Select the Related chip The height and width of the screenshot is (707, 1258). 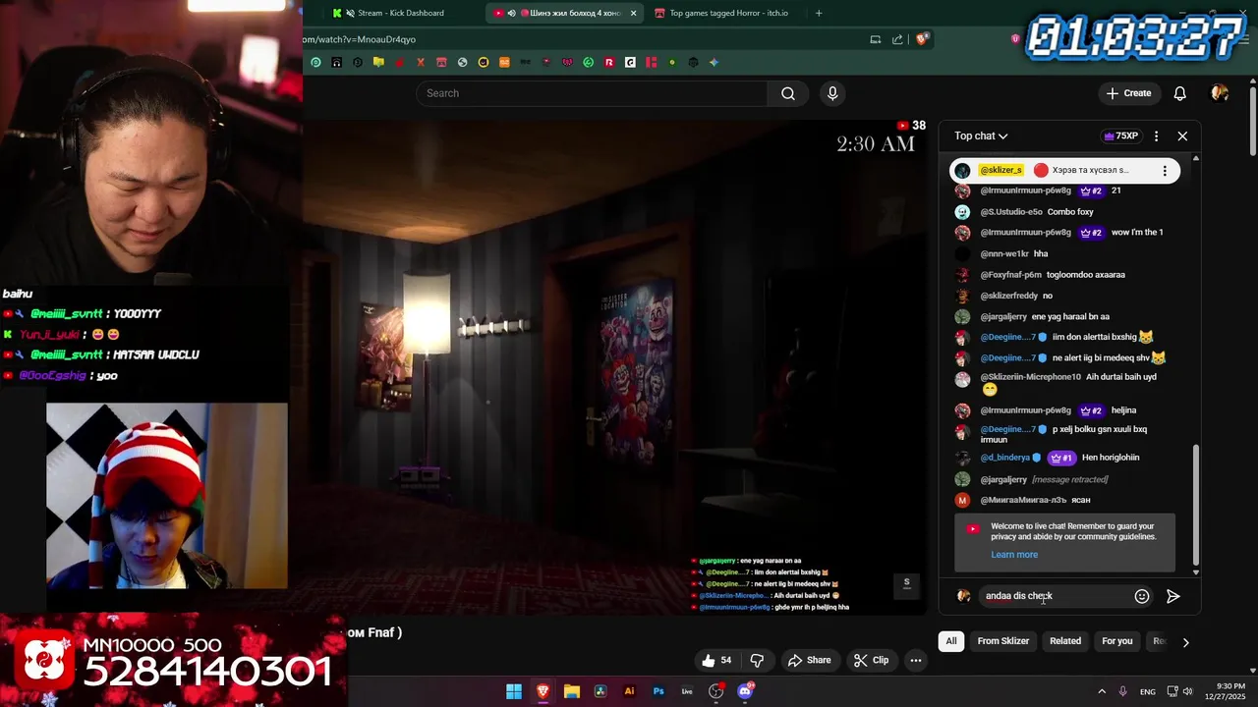(x=1065, y=641)
